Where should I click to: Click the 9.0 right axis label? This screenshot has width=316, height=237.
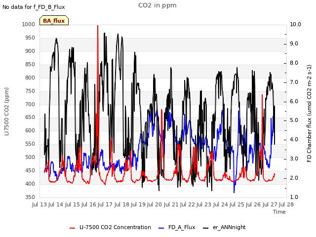(294, 44)
